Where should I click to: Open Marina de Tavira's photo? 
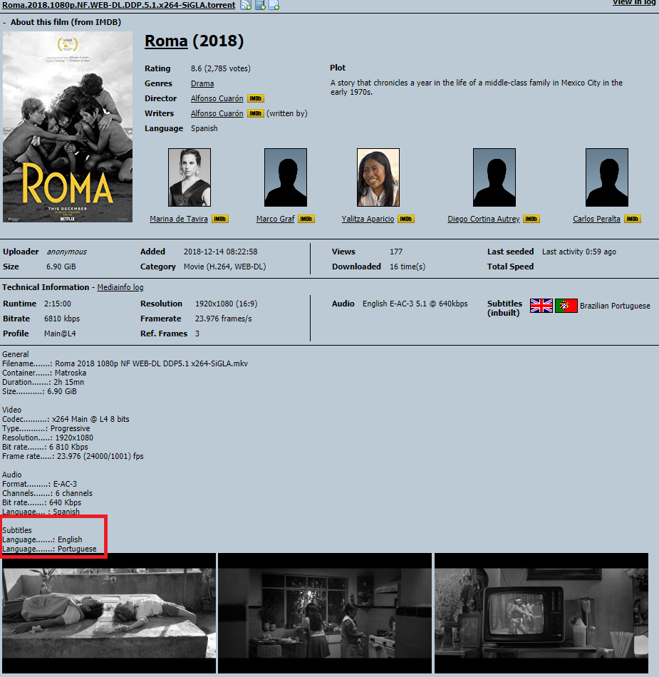click(x=190, y=177)
